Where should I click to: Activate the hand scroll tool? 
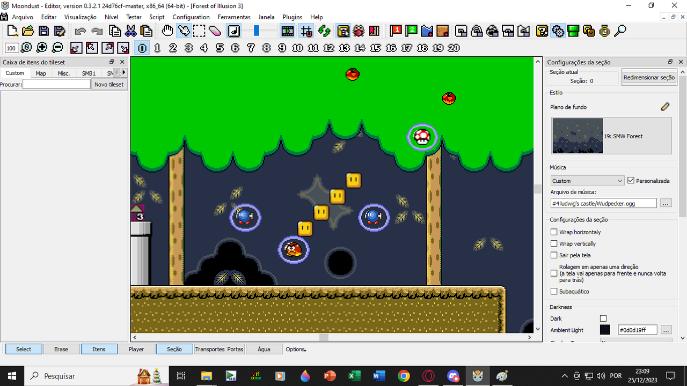point(167,31)
